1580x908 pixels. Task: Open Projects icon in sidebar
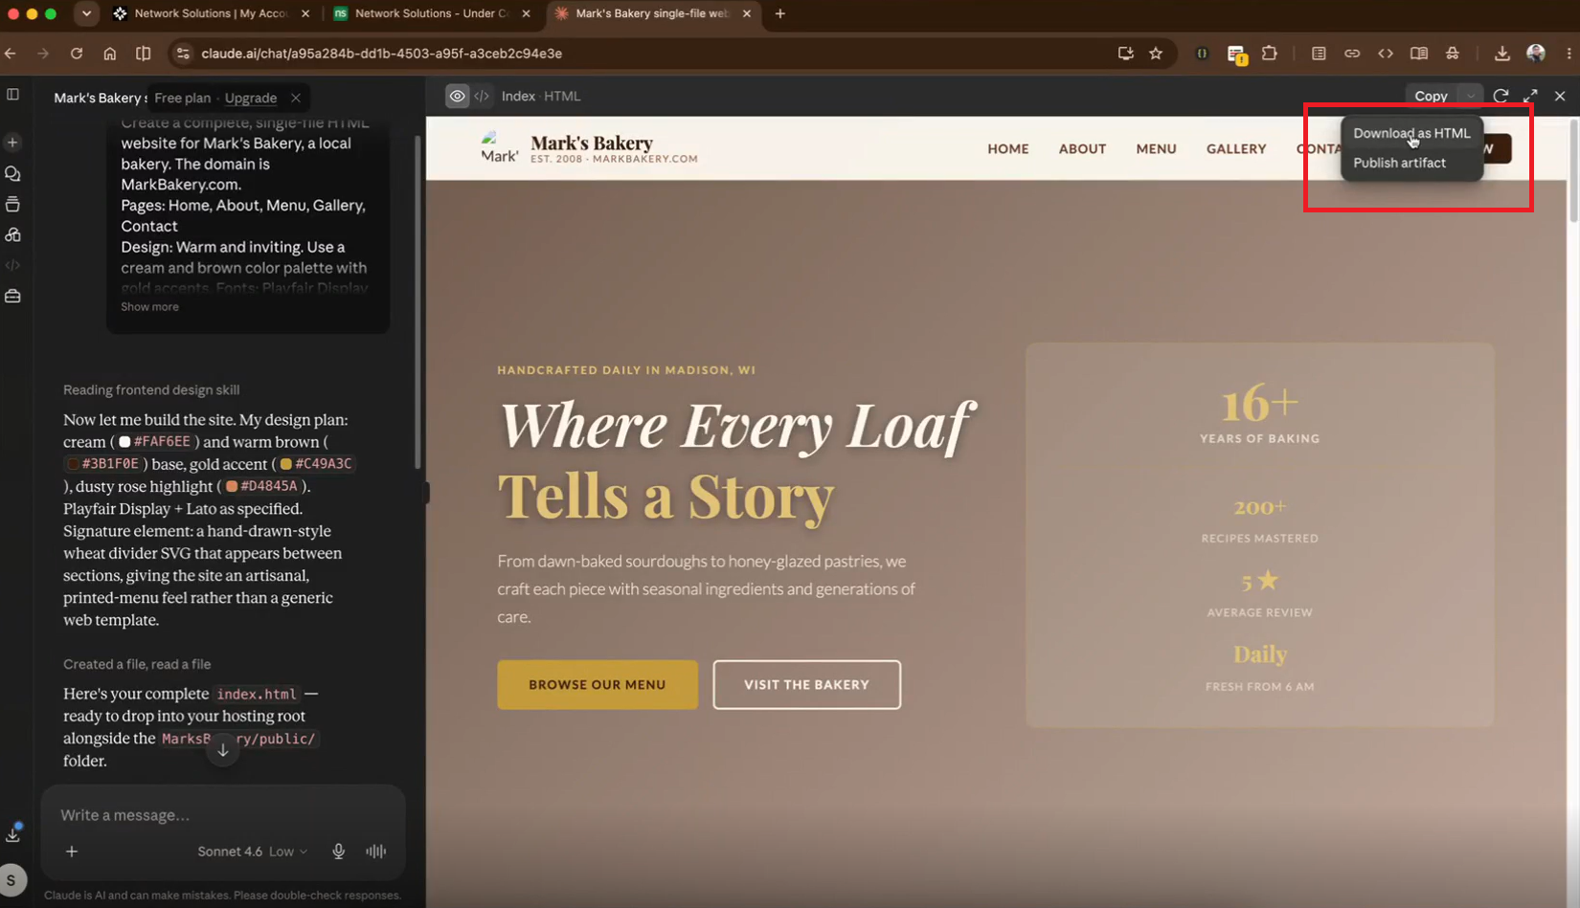tap(12, 205)
